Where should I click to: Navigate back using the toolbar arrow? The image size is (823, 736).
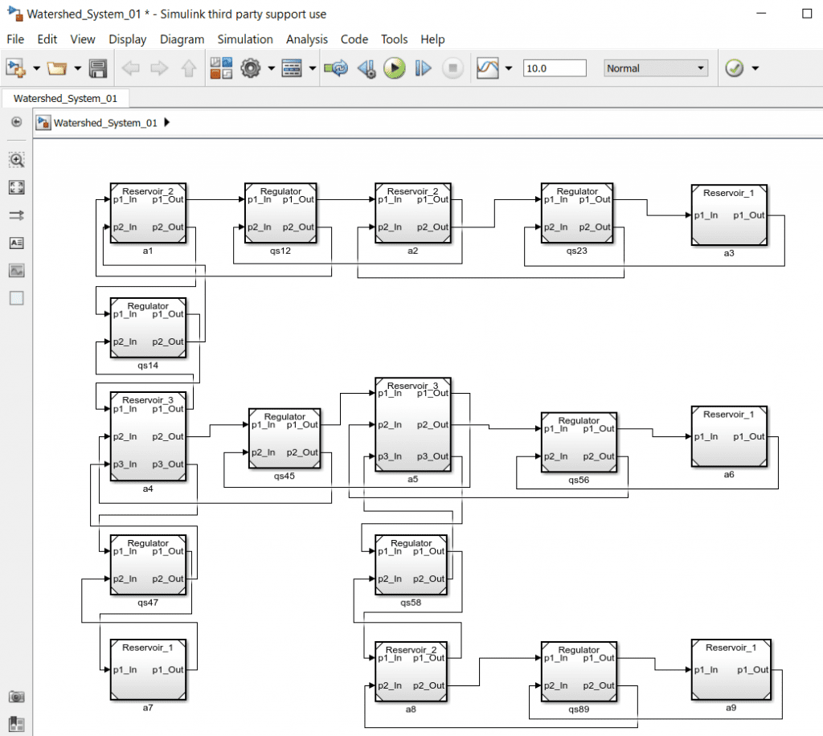129,68
